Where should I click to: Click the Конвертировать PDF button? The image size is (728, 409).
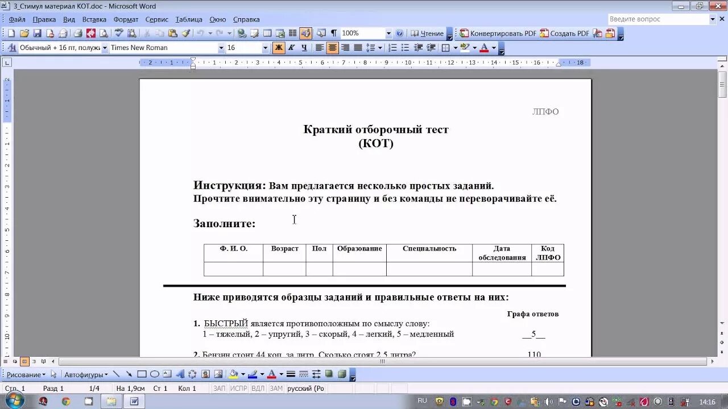click(x=498, y=34)
